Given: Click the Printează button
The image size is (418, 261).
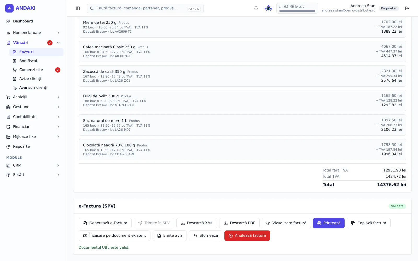Looking at the screenshot, I should pos(329,223).
